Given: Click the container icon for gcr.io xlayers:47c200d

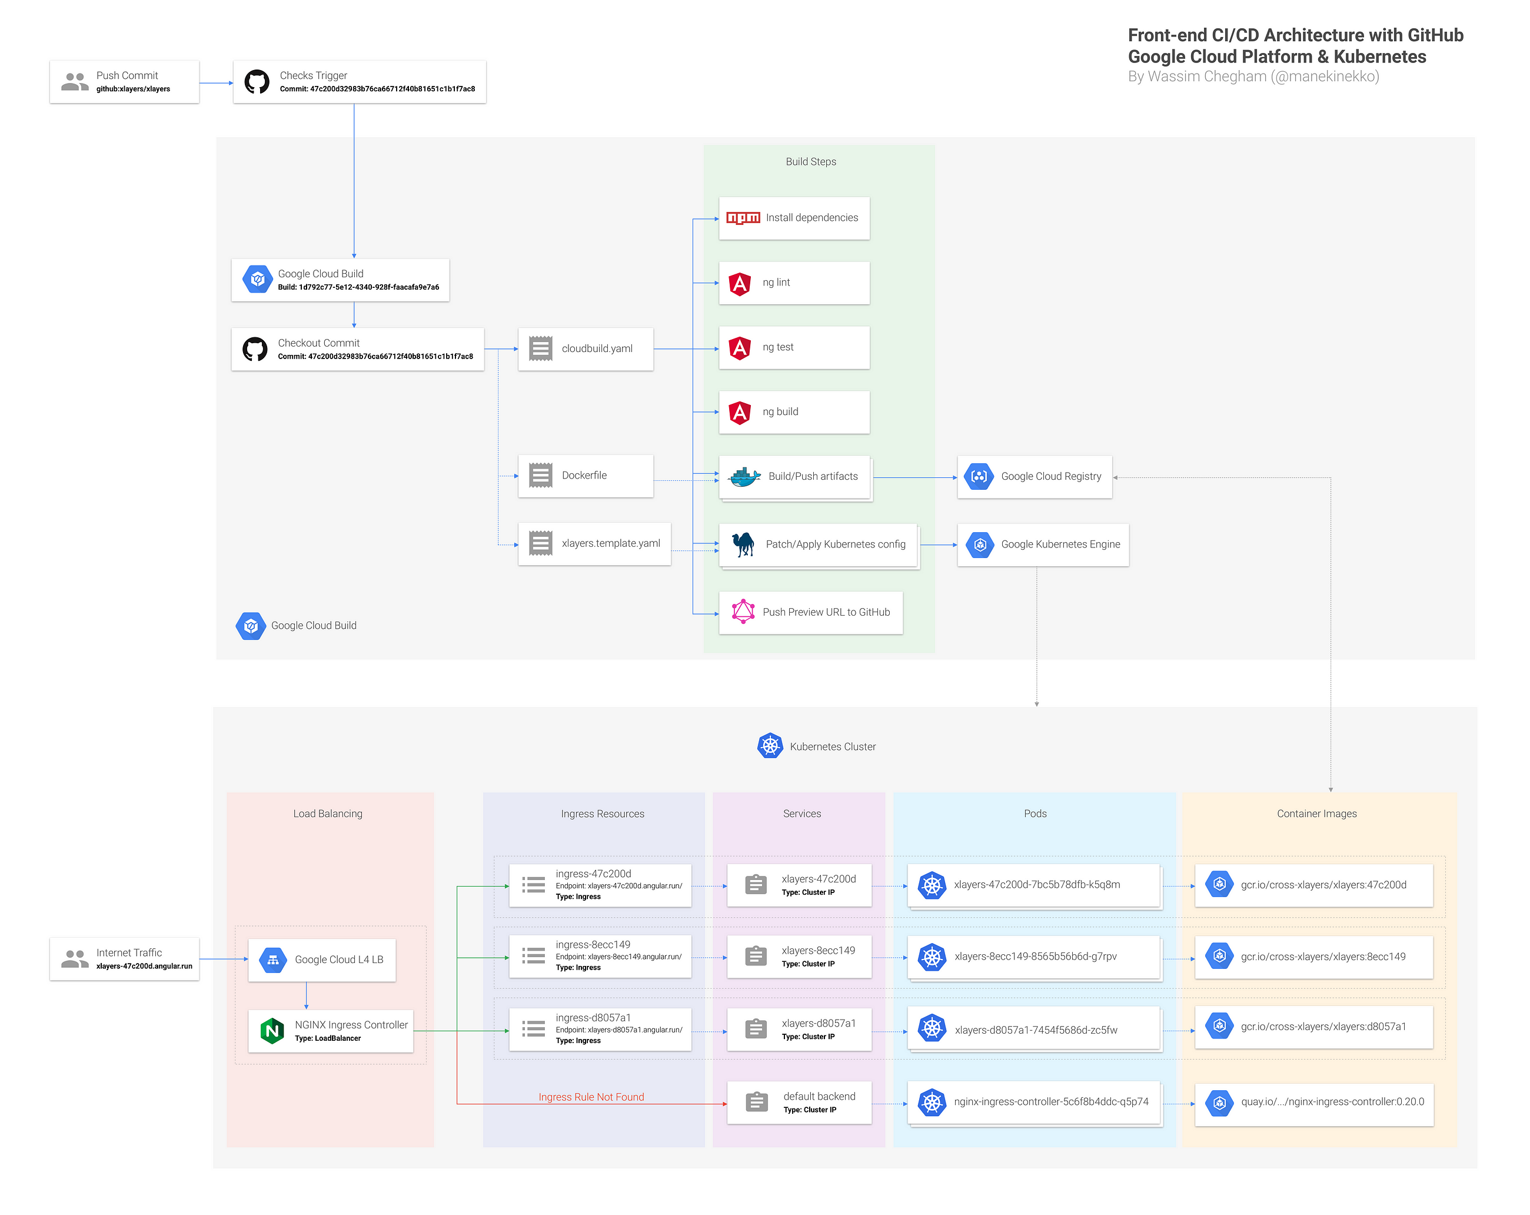Looking at the screenshot, I should tap(1219, 884).
